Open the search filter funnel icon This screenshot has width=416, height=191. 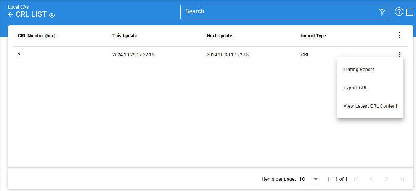point(382,12)
